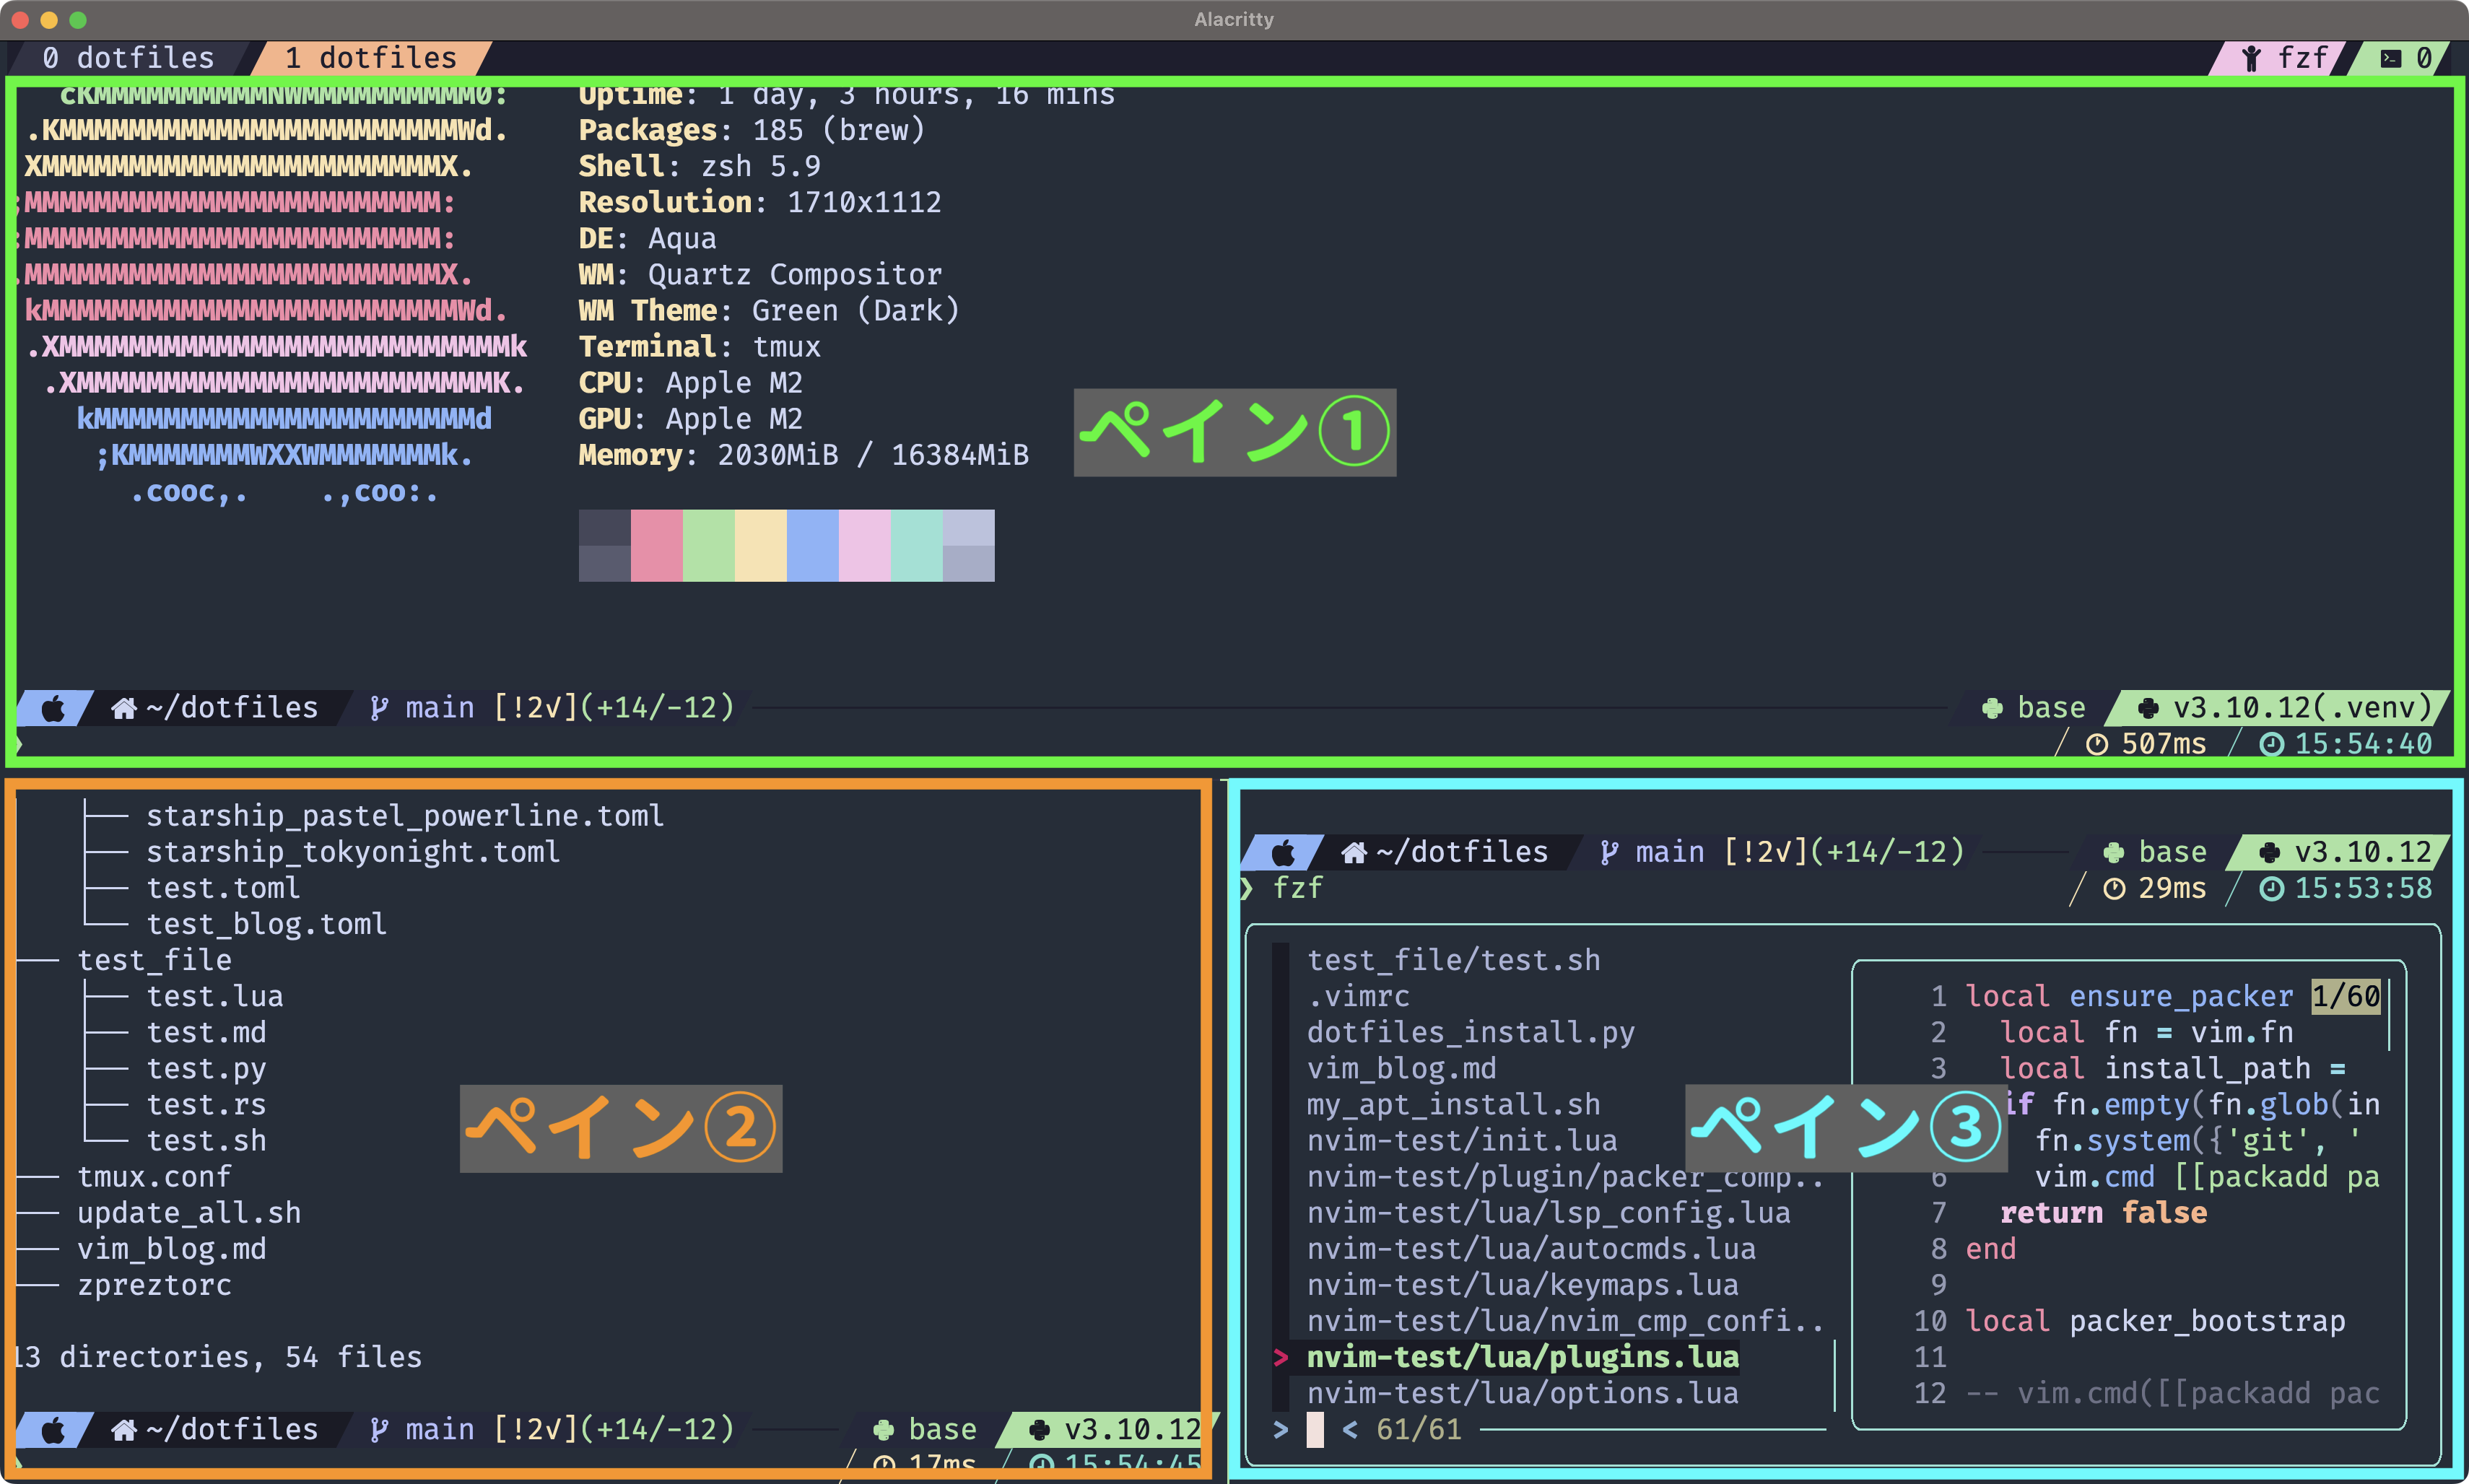Select nvim-test/lua/plugins.lua in fzf list

tap(1522, 1357)
